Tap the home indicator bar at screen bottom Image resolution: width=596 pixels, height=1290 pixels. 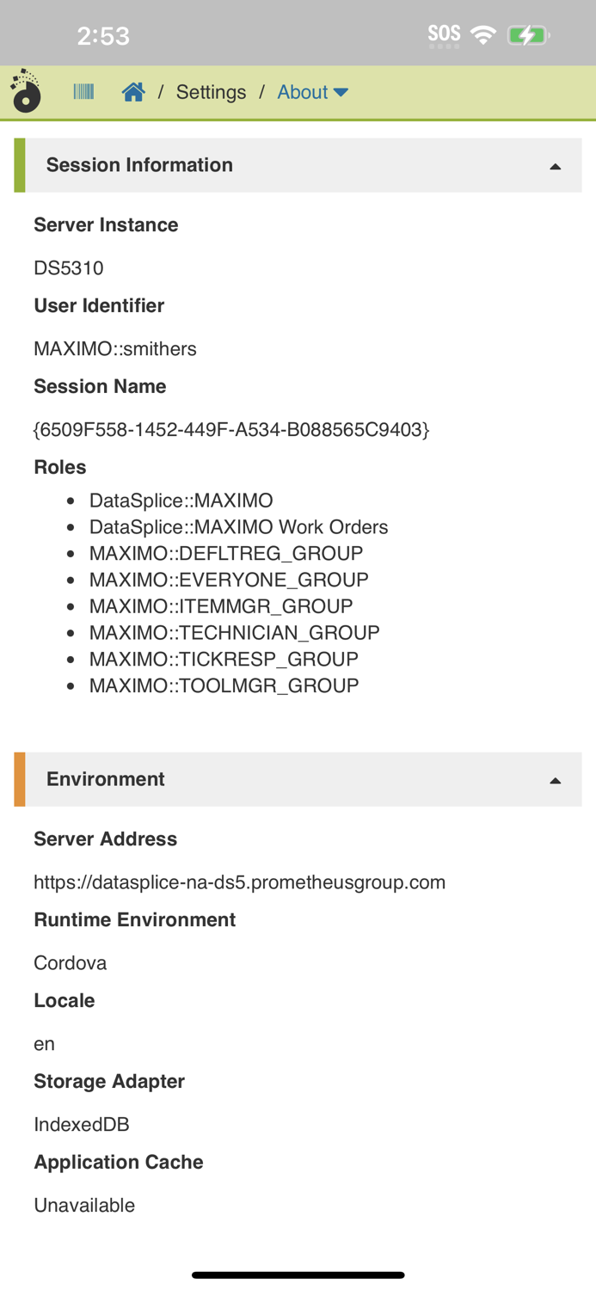click(x=298, y=1275)
